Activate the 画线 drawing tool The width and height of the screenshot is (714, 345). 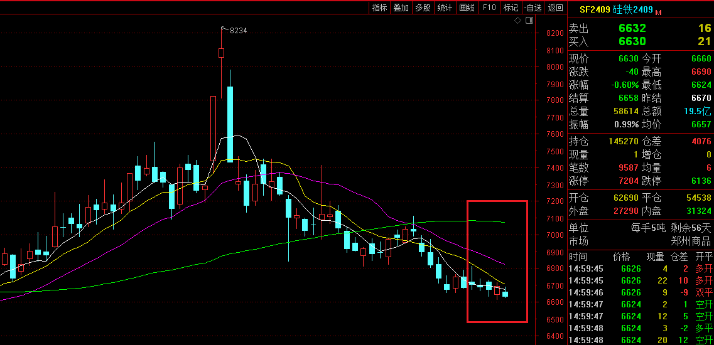tap(467, 8)
